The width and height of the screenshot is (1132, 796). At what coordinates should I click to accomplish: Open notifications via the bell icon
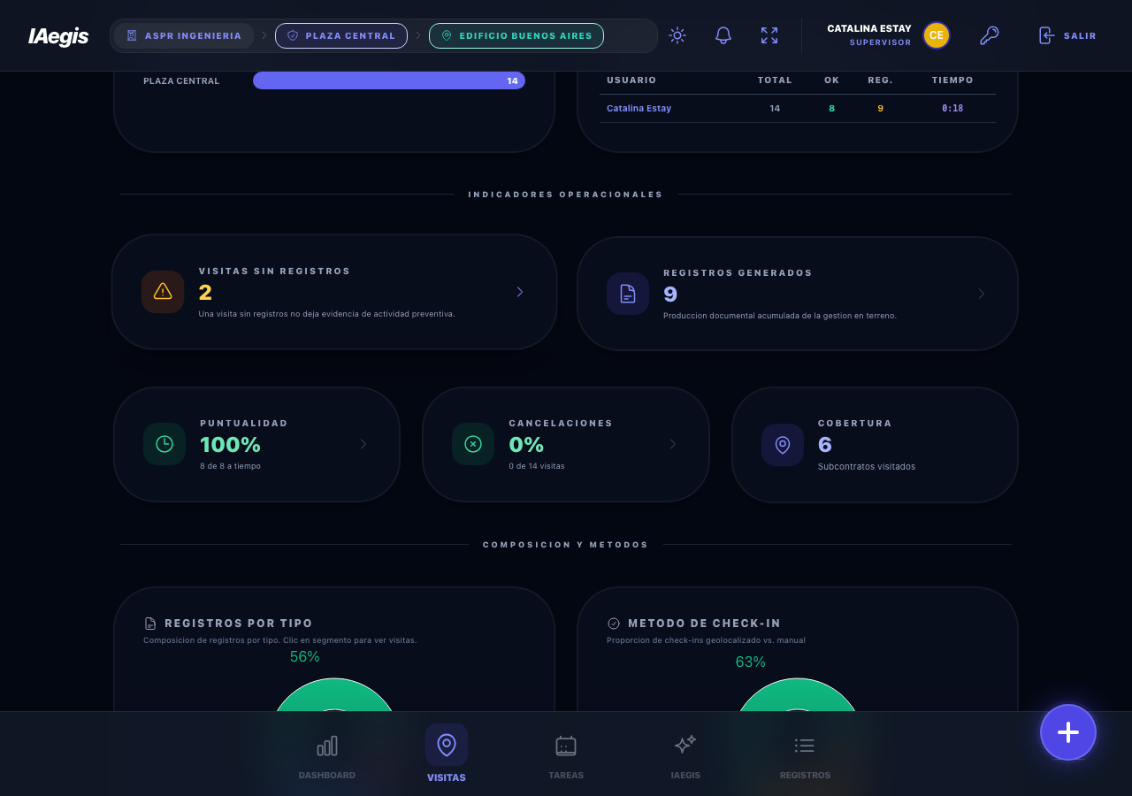coord(723,35)
